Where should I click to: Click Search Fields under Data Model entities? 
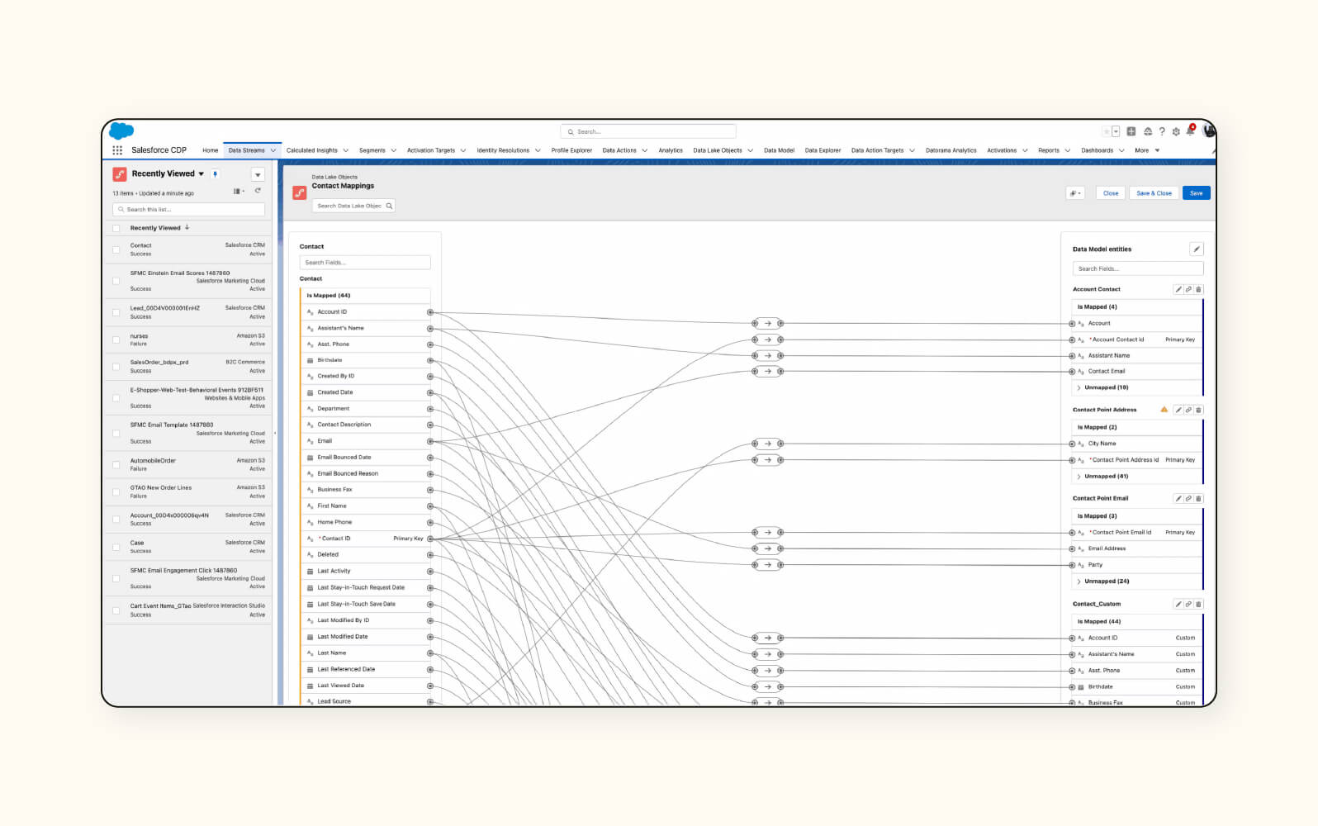(1138, 268)
